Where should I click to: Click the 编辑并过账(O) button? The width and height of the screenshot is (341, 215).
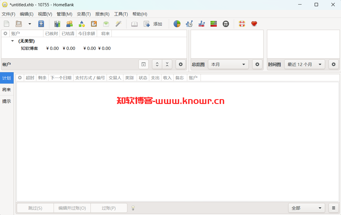(x=72, y=208)
